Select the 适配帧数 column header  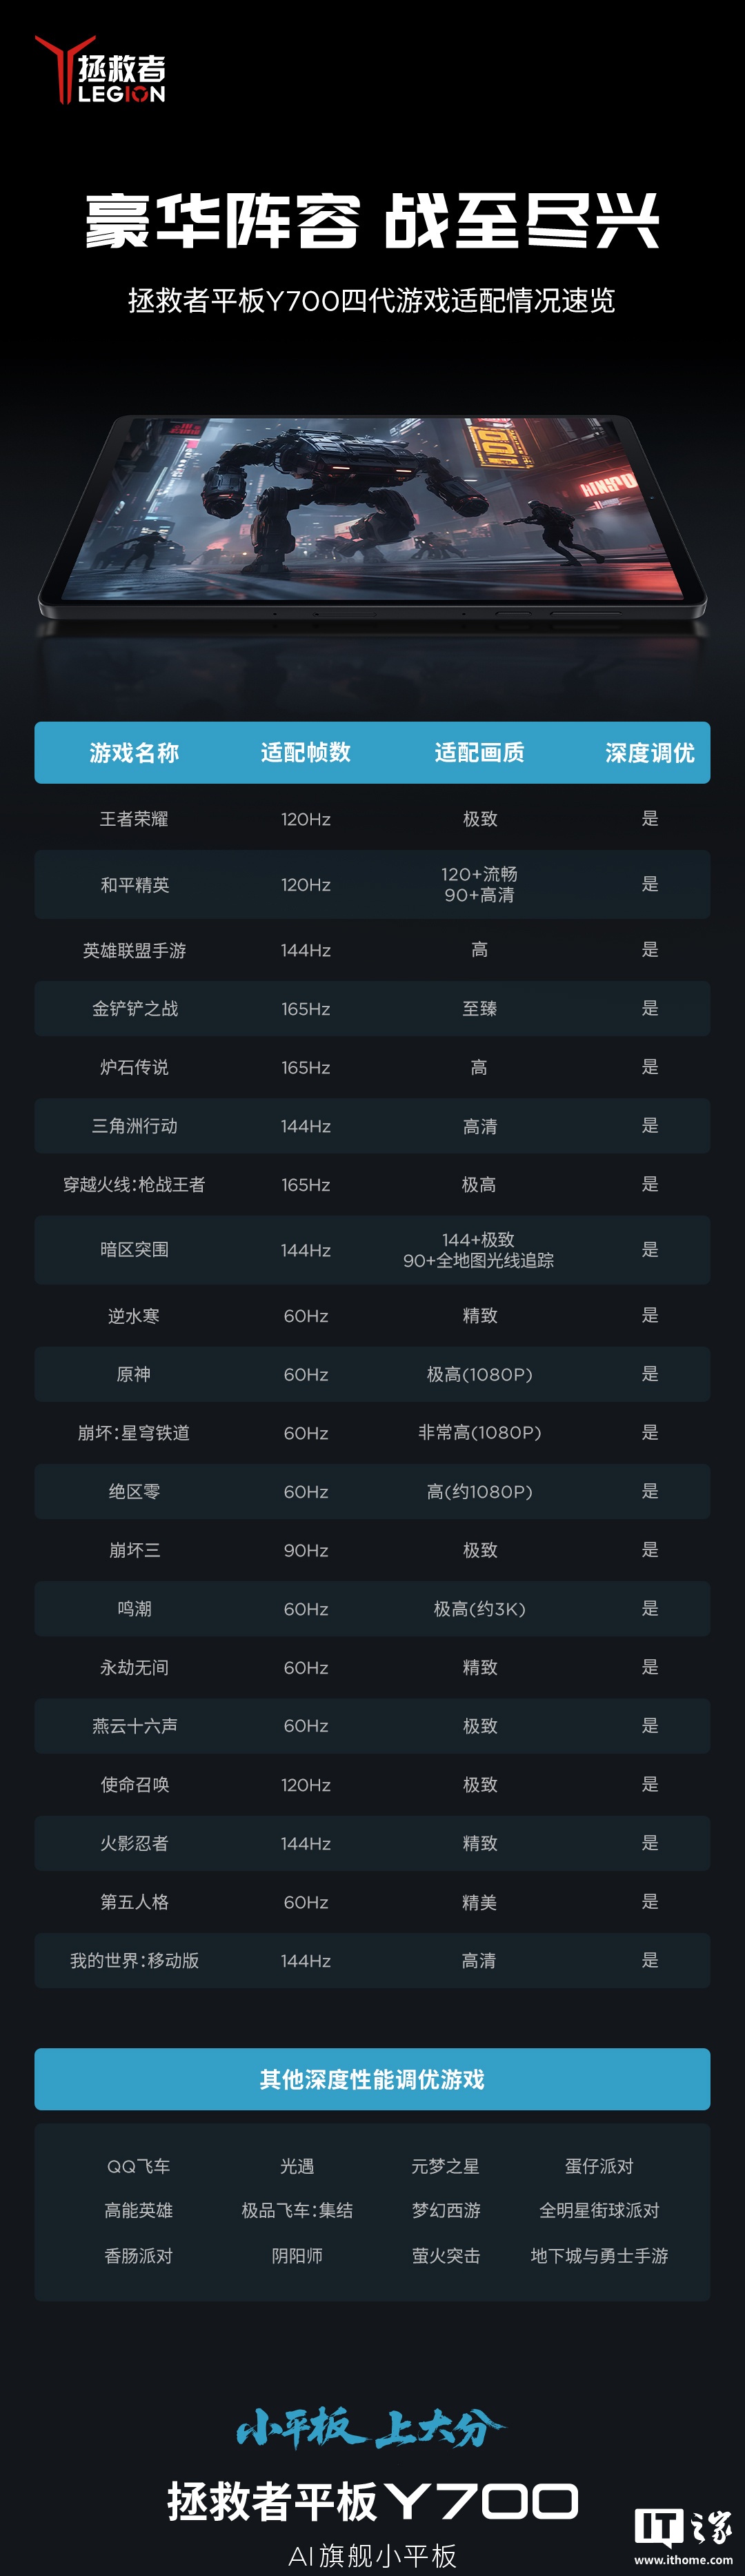(x=306, y=753)
